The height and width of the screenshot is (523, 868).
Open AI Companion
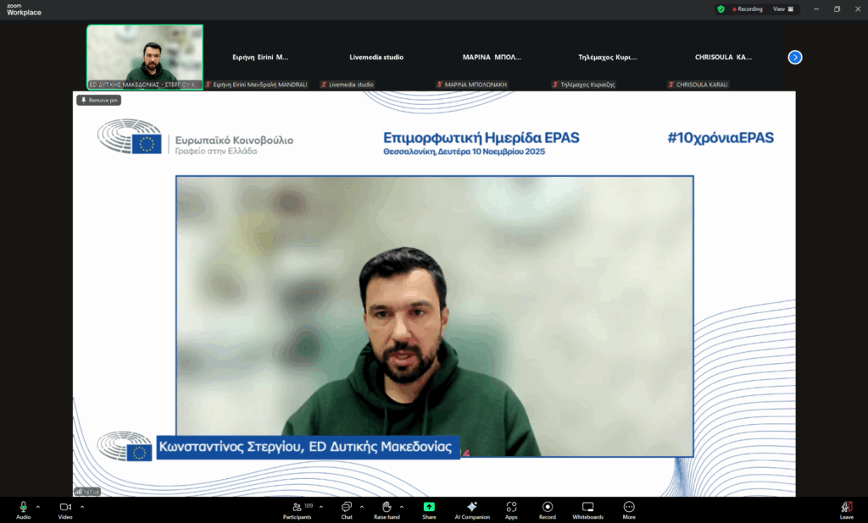(472, 508)
